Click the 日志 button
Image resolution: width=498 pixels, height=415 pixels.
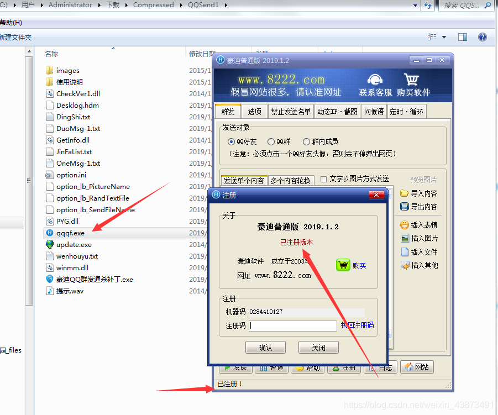[380, 367]
